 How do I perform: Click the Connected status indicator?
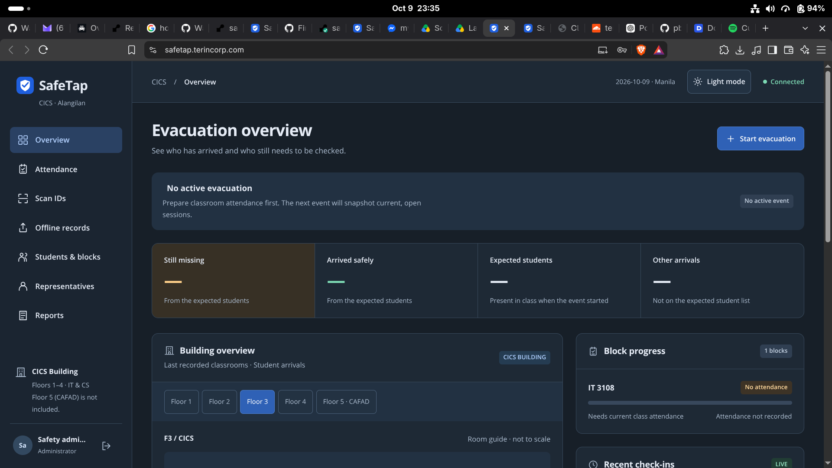click(x=783, y=82)
